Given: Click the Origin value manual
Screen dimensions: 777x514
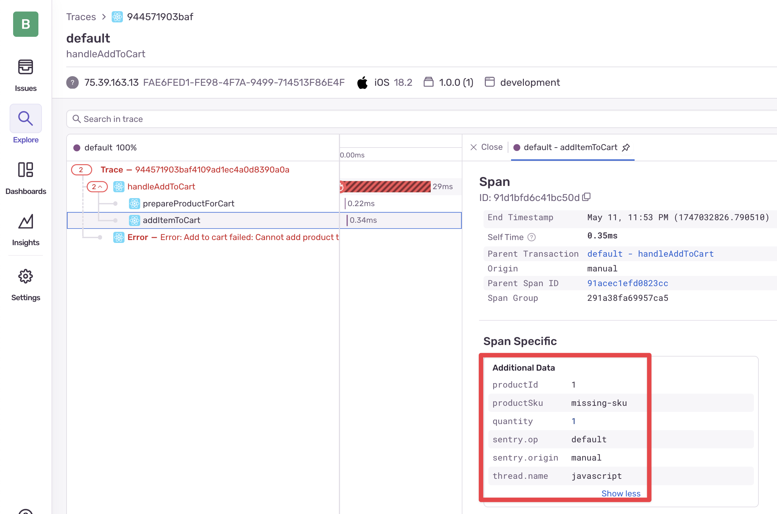Looking at the screenshot, I should [x=602, y=269].
